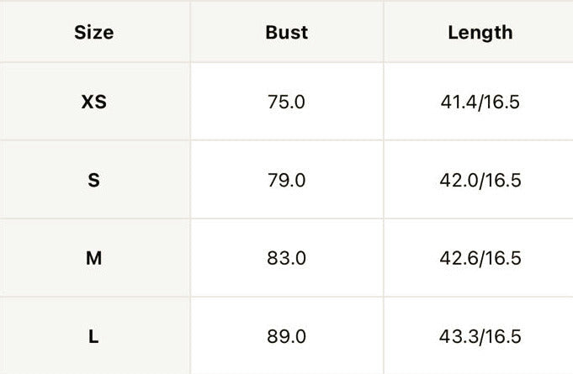
Task: Click the empty space right of 75.0
Action: coord(343,102)
